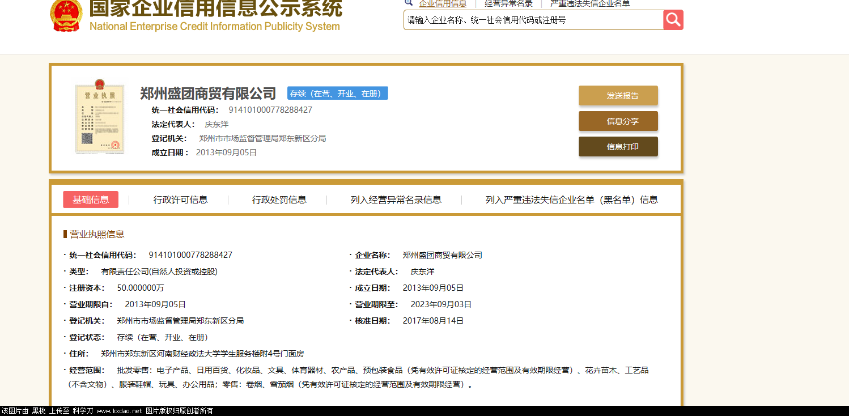849x416 pixels.
Task: Click header registration authority 郑州市市场监督管理局郑东新区分局
Action: [x=262, y=138]
